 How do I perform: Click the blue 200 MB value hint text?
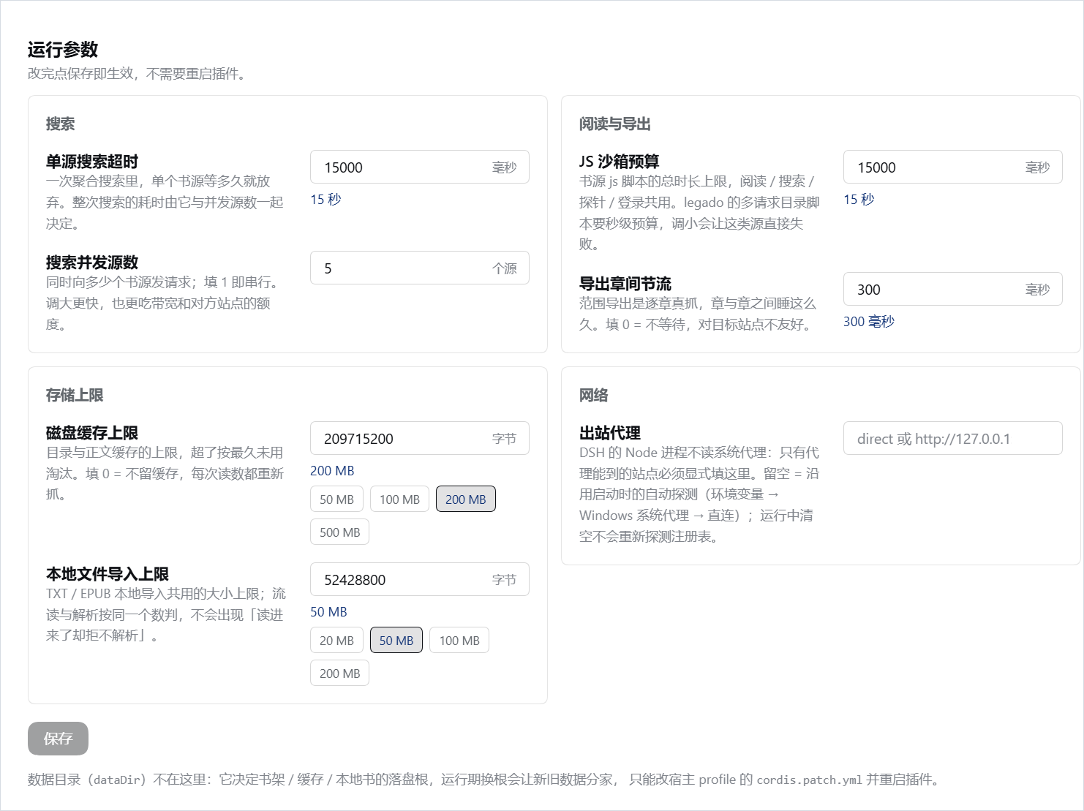(332, 471)
